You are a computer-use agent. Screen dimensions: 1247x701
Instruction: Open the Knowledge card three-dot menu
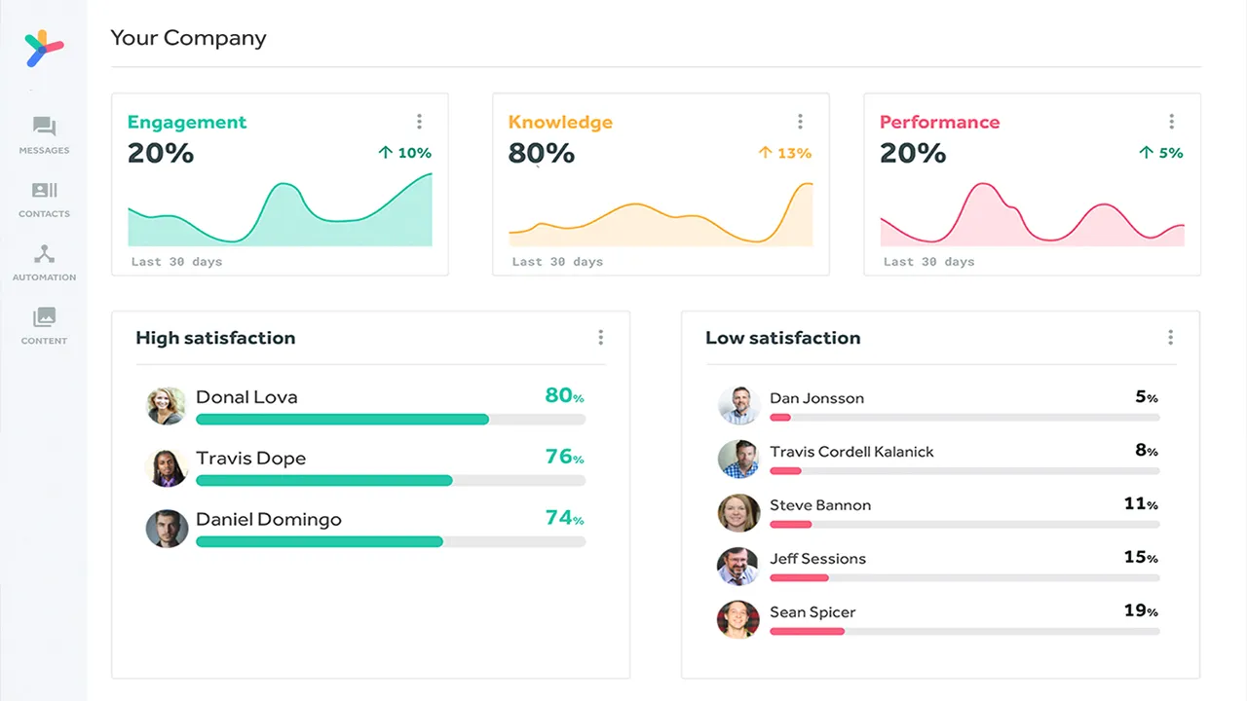pyautogui.click(x=801, y=122)
